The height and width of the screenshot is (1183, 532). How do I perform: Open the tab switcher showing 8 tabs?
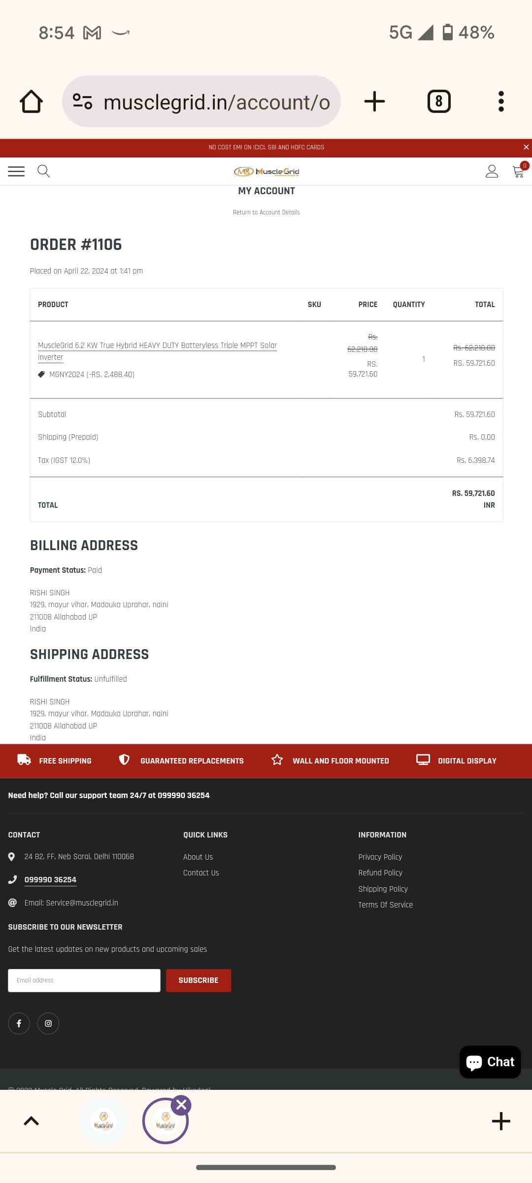[439, 102]
